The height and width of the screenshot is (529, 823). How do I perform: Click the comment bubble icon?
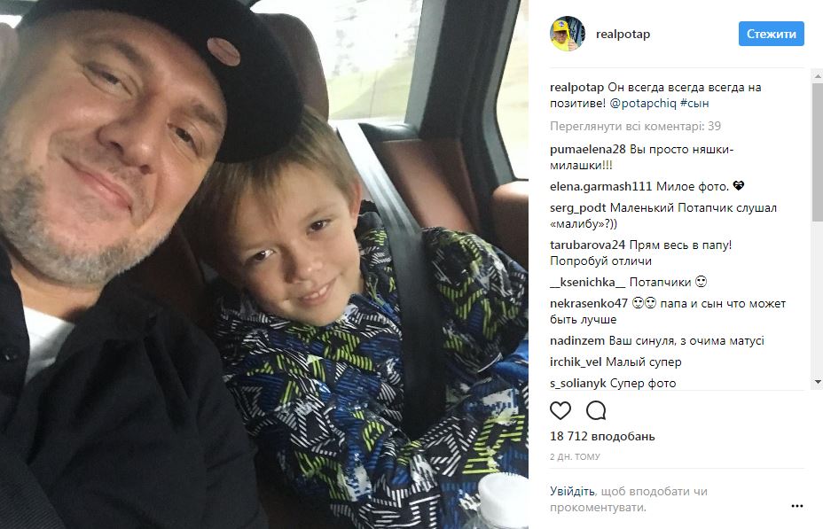point(596,410)
